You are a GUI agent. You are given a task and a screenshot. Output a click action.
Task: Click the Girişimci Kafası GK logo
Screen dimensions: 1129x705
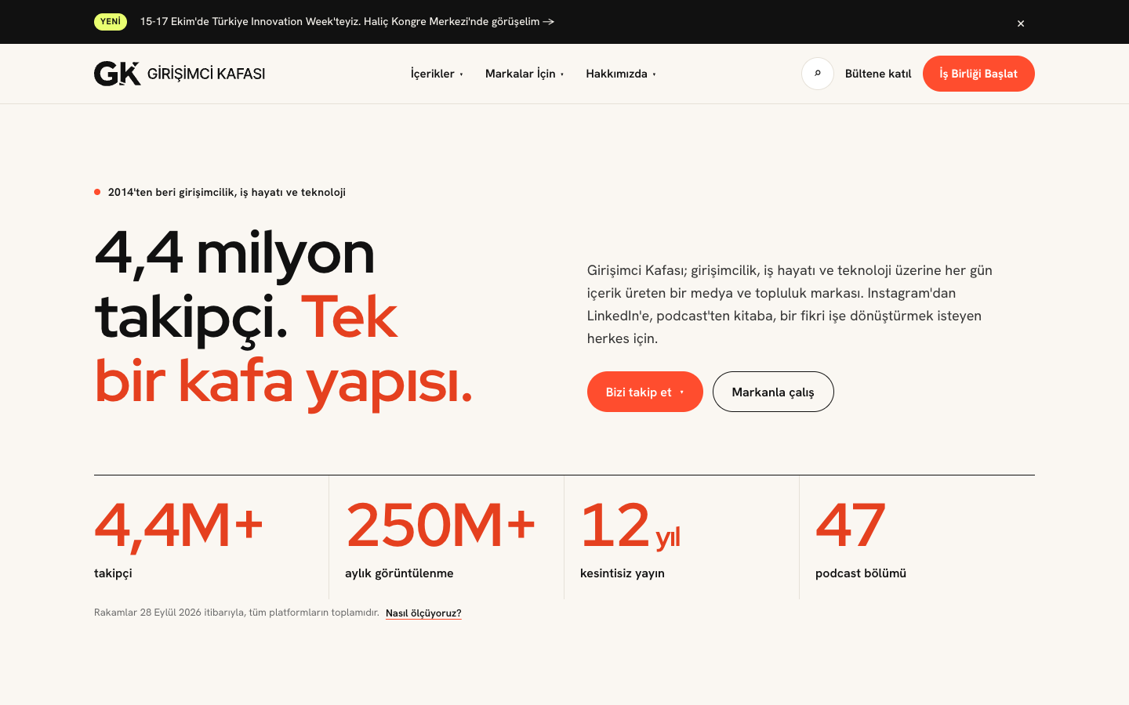coord(180,74)
